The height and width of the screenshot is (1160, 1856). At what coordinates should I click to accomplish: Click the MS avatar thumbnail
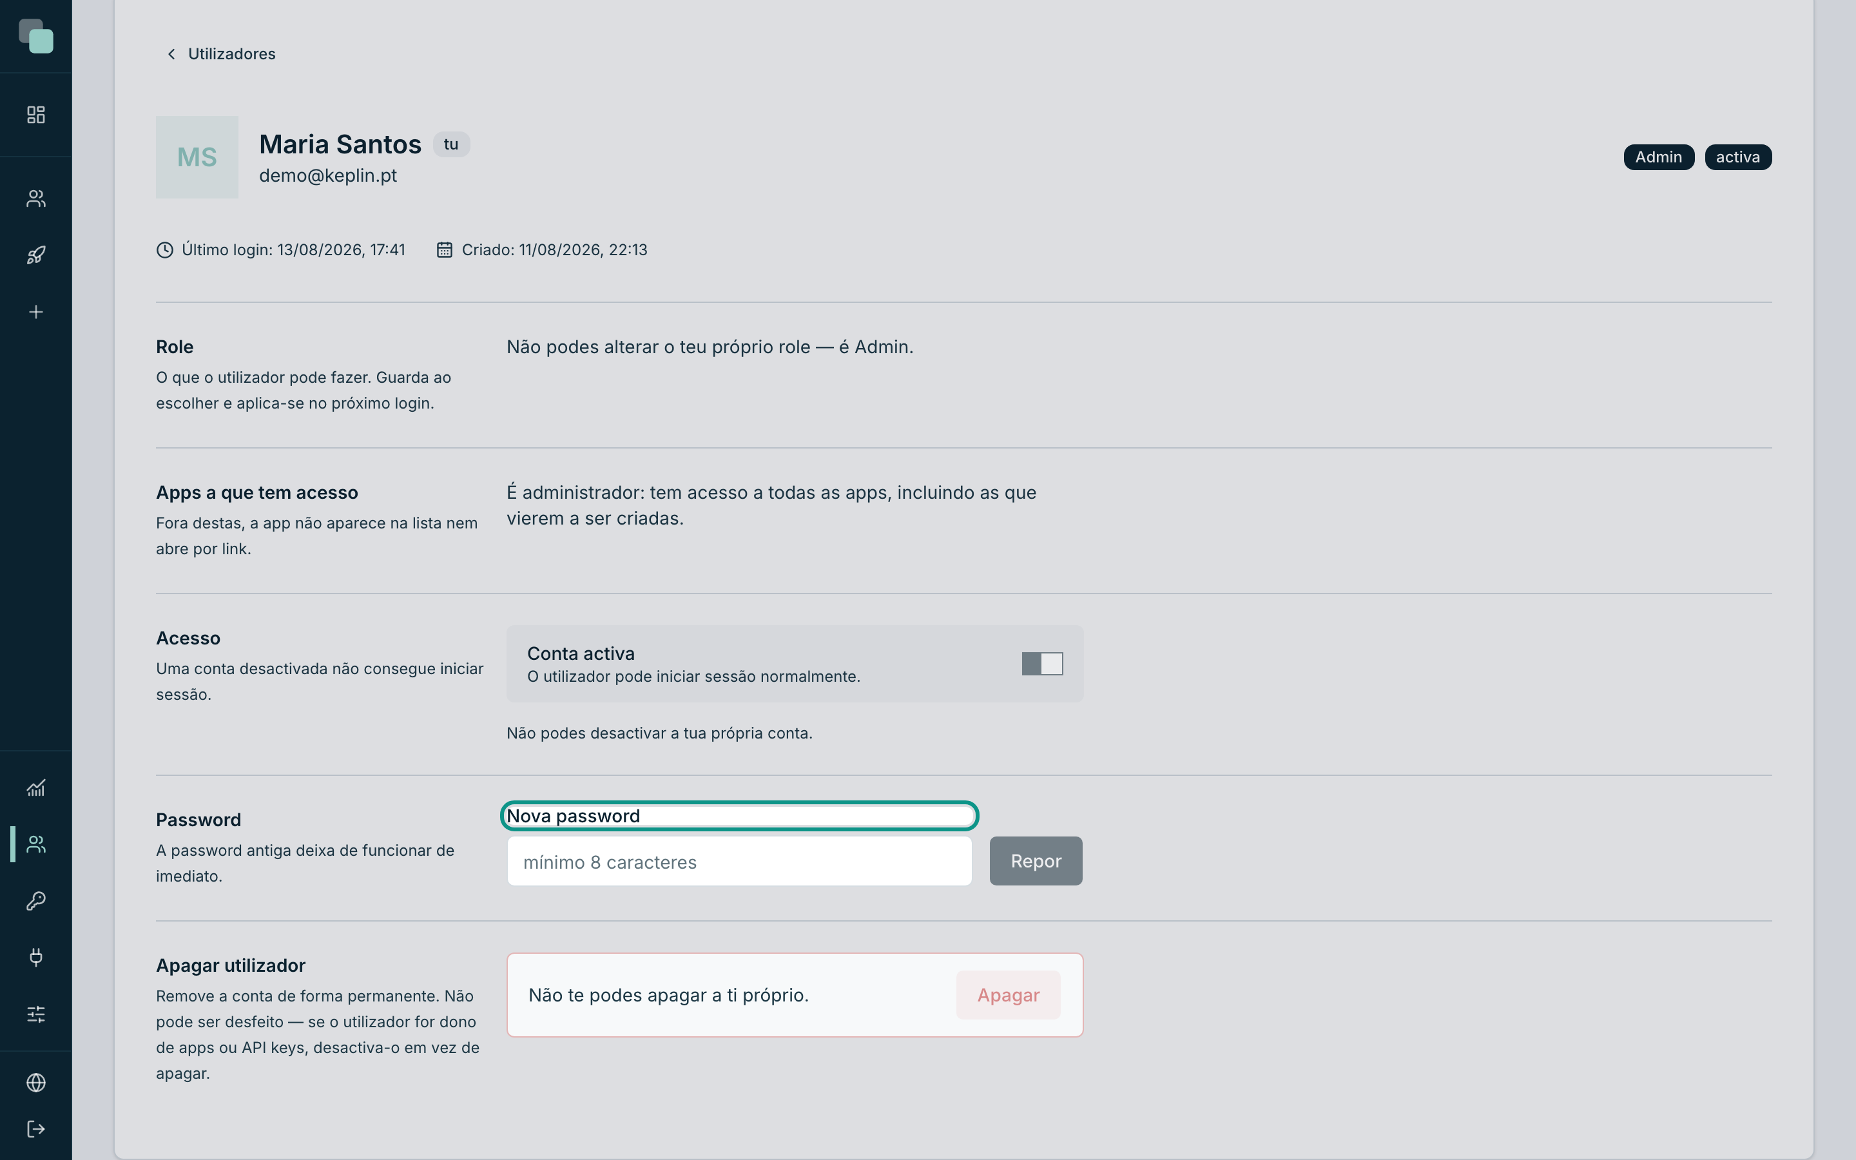click(197, 157)
